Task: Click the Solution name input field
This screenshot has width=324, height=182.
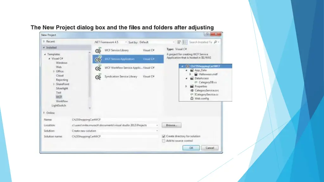Action: (x=115, y=136)
